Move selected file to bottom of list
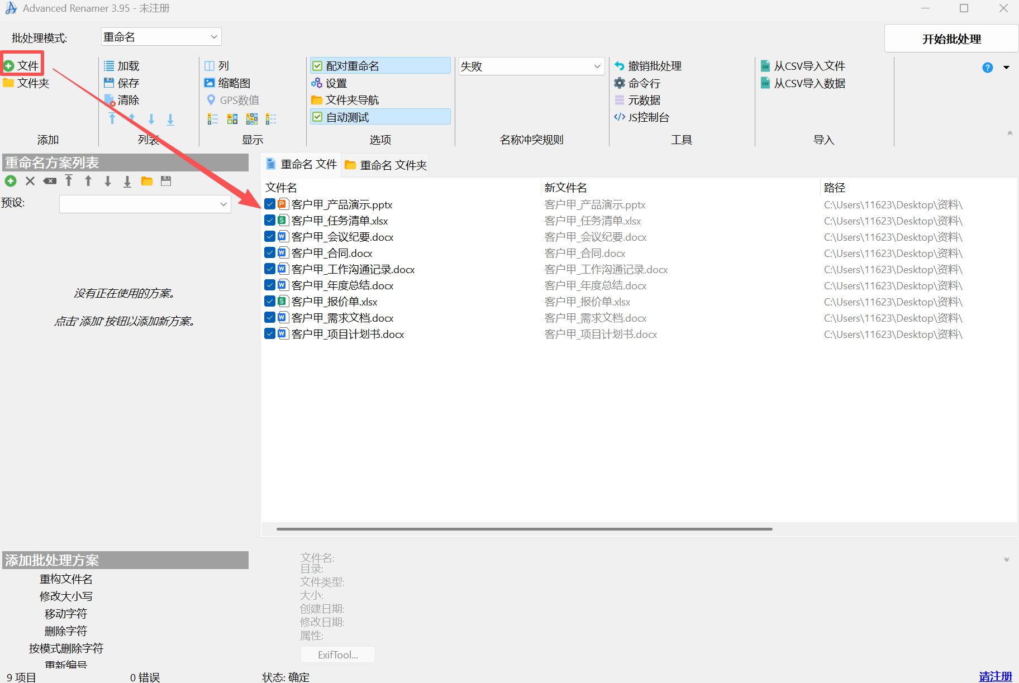 coord(170,119)
